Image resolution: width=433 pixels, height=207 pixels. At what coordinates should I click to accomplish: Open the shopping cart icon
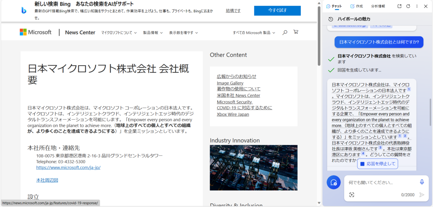click(296, 32)
